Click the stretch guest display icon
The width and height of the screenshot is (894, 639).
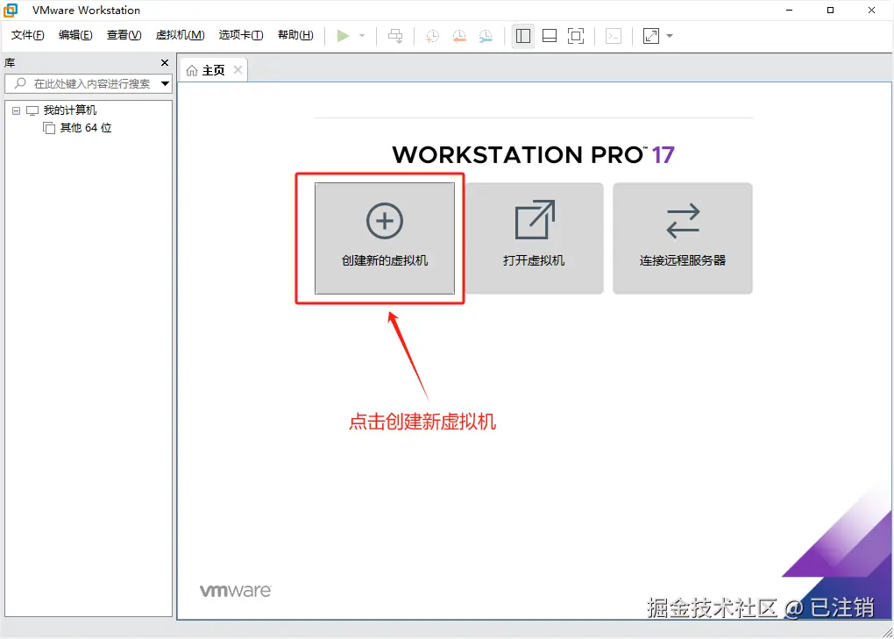(x=651, y=36)
